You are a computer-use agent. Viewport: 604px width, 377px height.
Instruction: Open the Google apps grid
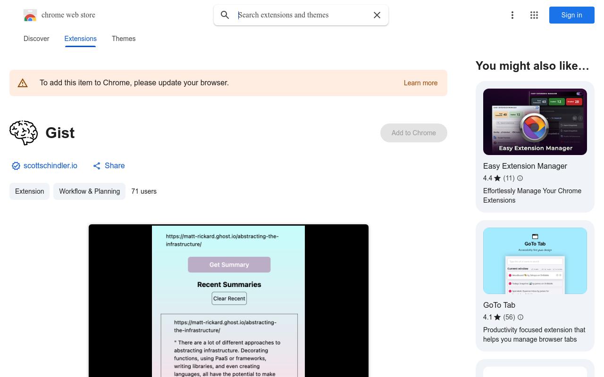pyautogui.click(x=534, y=15)
